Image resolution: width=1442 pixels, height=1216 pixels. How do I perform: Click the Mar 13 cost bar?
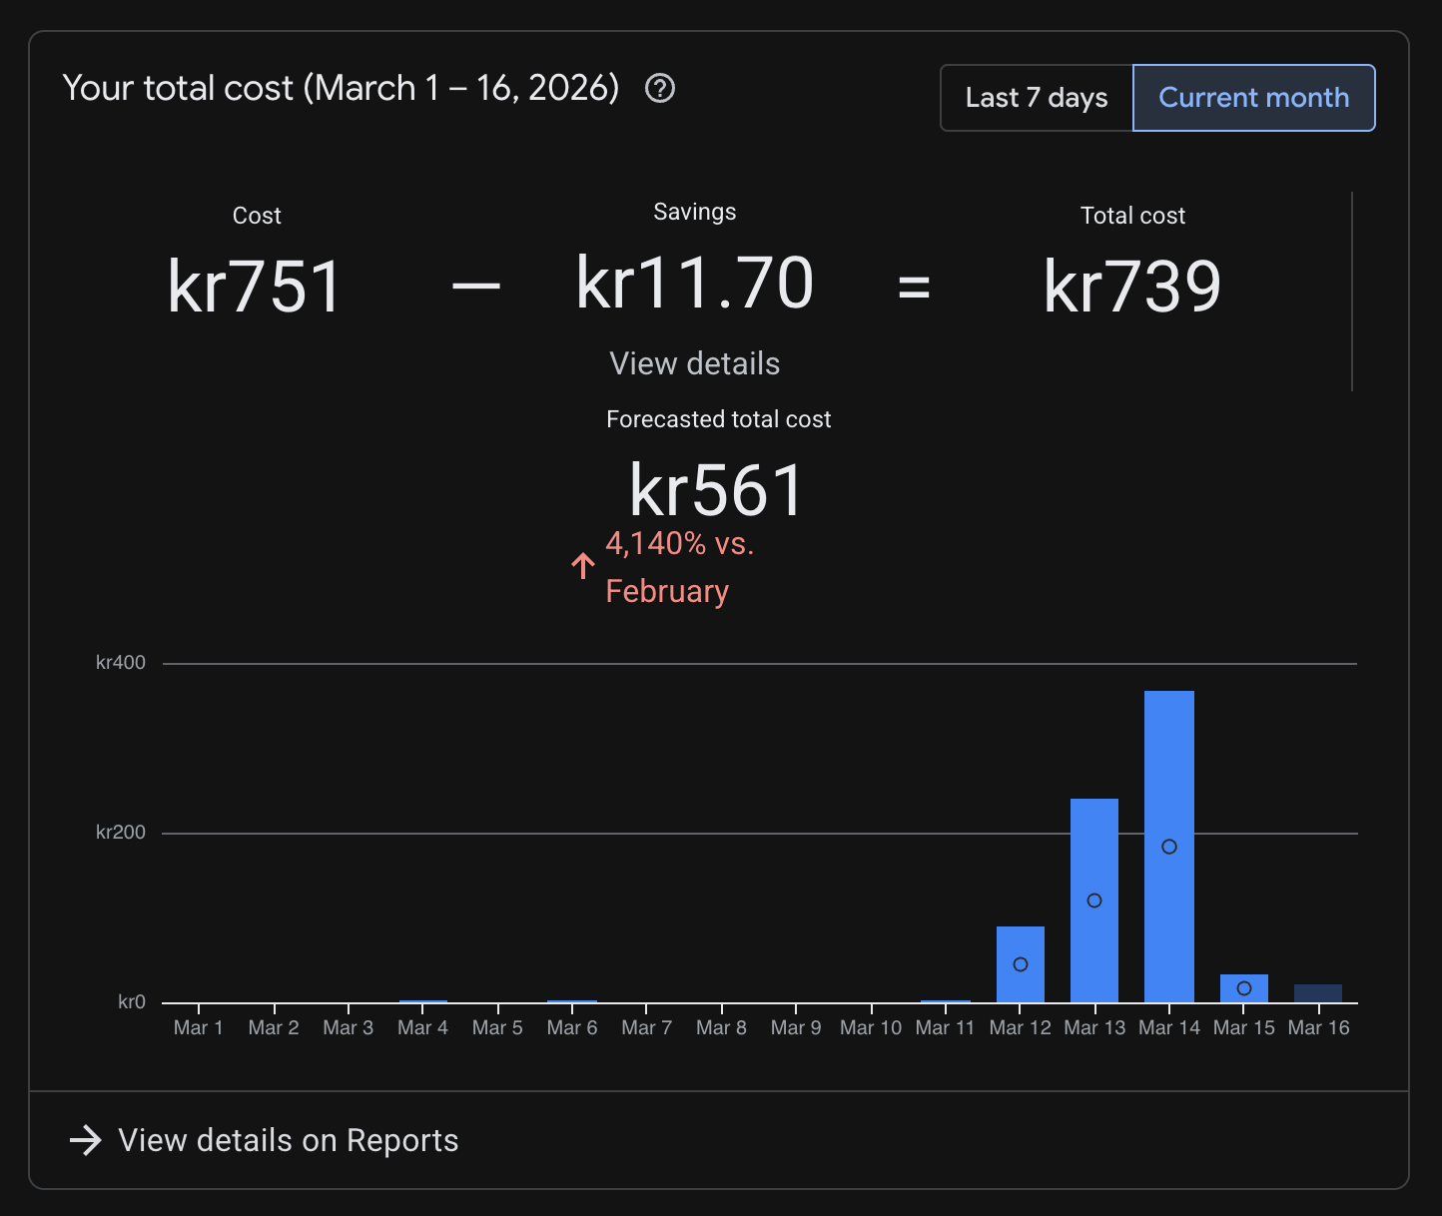[x=1094, y=849]
